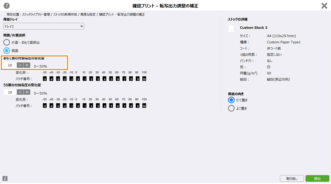Open the info icon at bottom left
This screenshot has width=331, height=184.
tap(5, 179)
